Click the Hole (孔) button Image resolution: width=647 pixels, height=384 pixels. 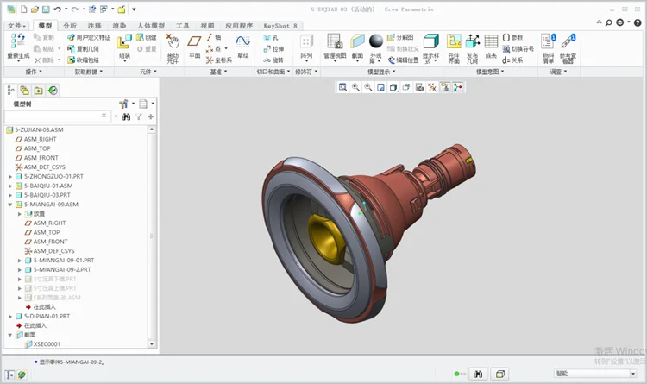(272, 38)
